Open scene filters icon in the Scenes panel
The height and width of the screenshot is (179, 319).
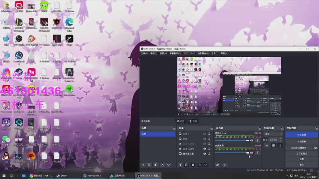(x=156, y=165)
